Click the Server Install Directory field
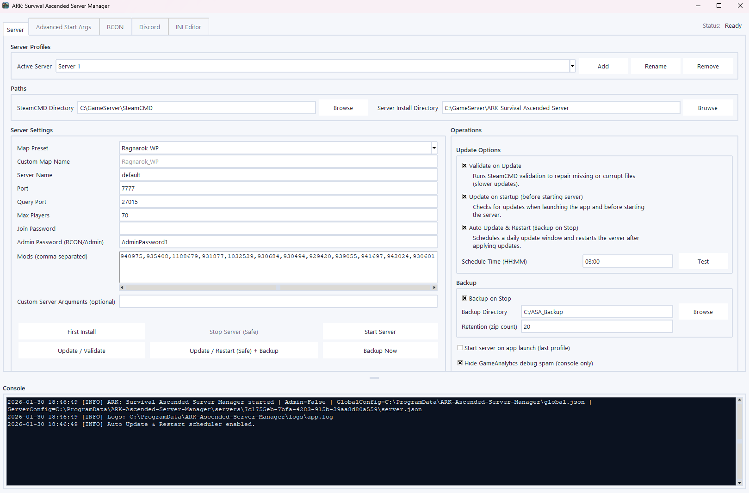This screenshot has height=493, width=749. [561, 108]
